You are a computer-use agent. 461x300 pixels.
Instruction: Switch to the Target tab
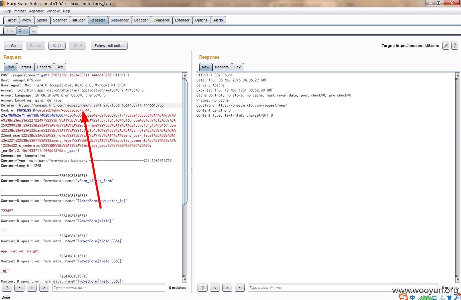(11, 20)
